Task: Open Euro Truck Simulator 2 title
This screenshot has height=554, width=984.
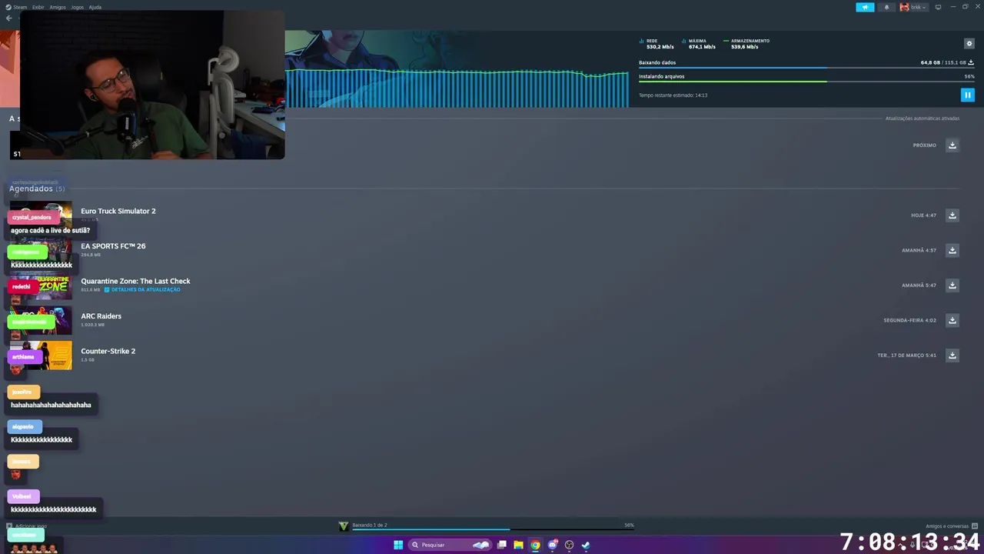Action: point(118,211)
